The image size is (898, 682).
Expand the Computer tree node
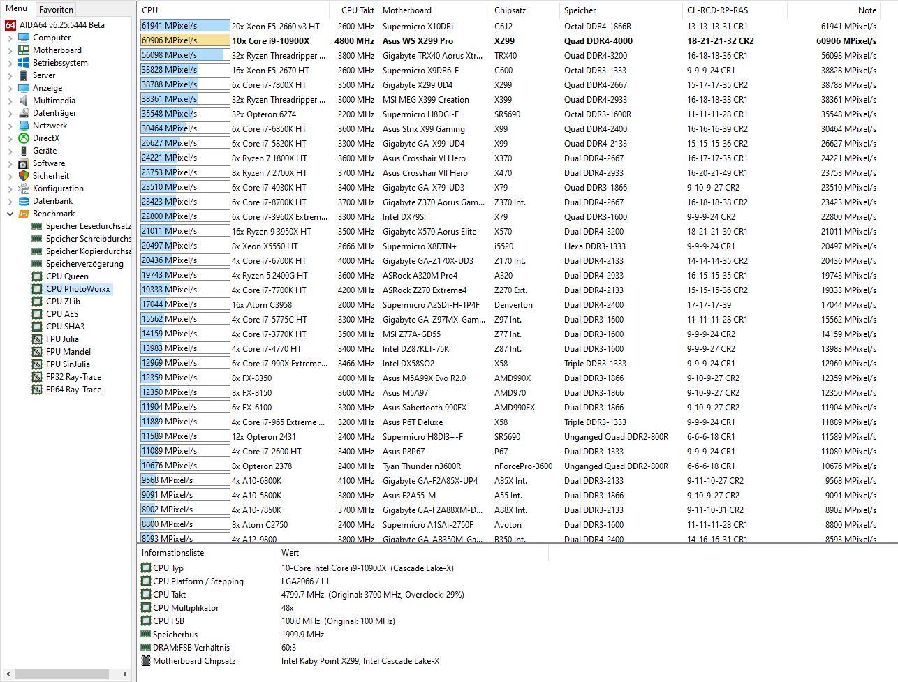click(x=10, y=38)
